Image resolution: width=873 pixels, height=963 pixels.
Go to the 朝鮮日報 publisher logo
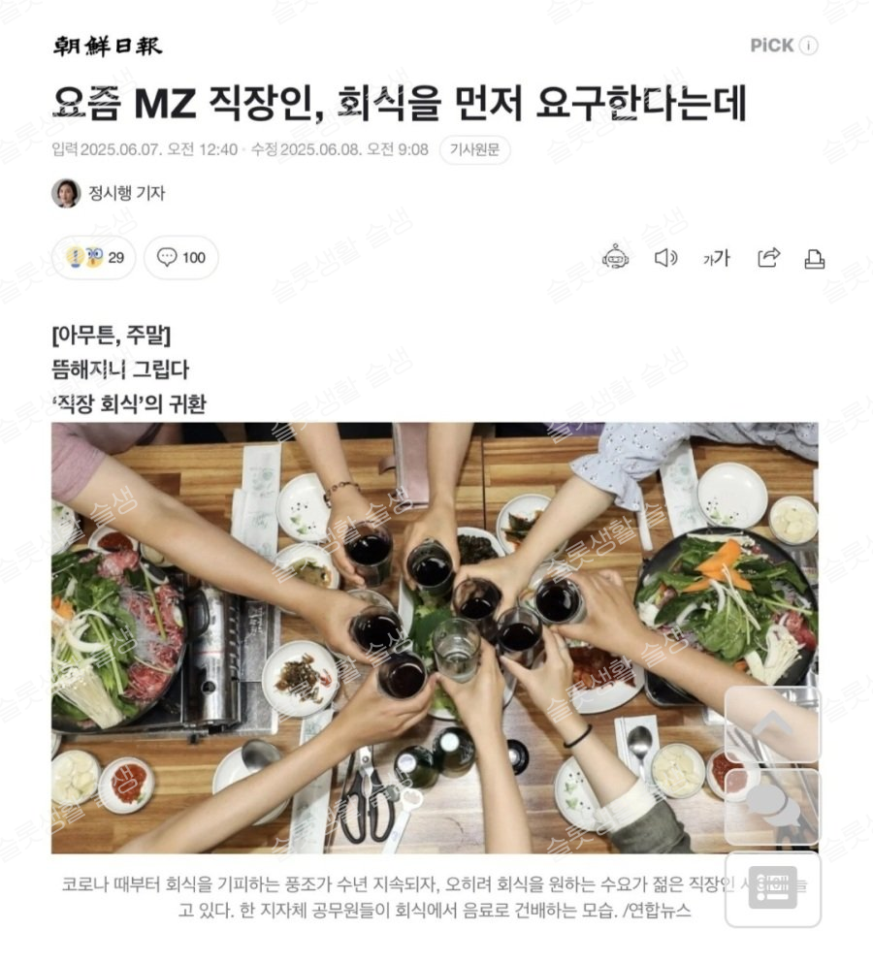(x=107, y=46)
